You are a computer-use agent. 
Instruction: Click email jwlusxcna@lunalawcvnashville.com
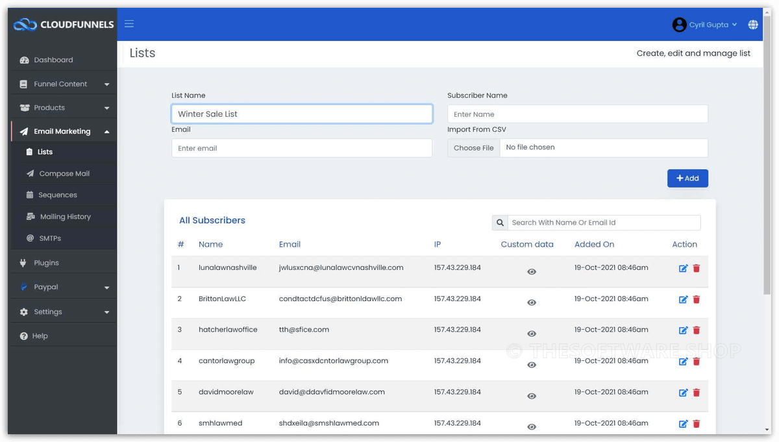[341, 267]
